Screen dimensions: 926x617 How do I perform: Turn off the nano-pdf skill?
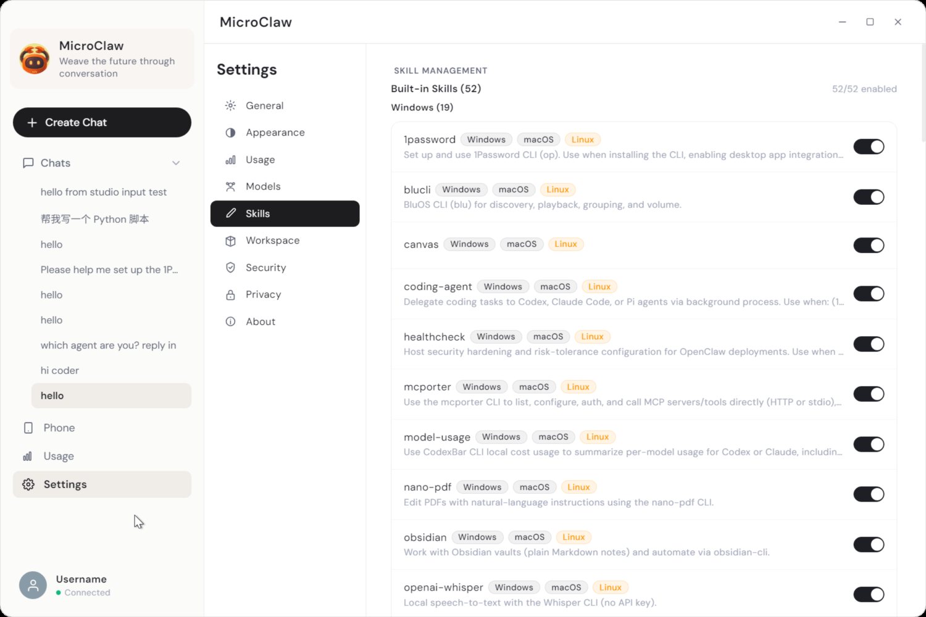(x=869, y=494)
